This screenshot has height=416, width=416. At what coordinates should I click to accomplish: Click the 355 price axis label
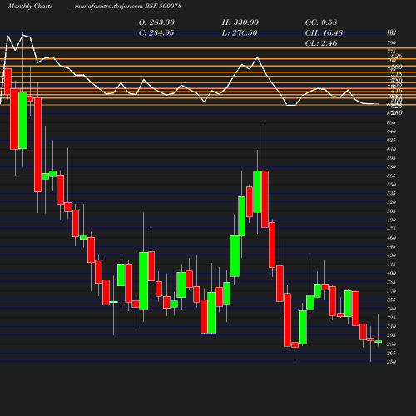click(x=391, y=300)
